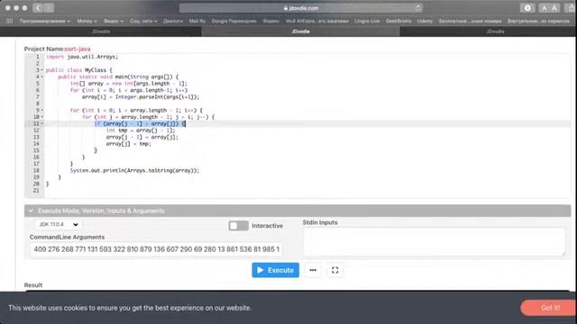Fold the outer for loop at line 9
The height and width of the screenshot is (324, 577).
pyautogui.click(x=42, y=110)
